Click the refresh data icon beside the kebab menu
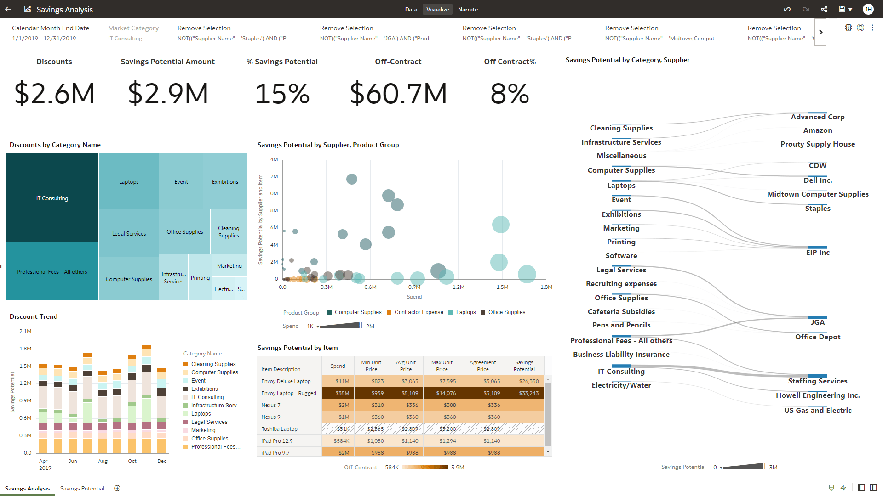The height and width of the screenshot is (496, 883). pyautogui.click(x=860, y=28)
